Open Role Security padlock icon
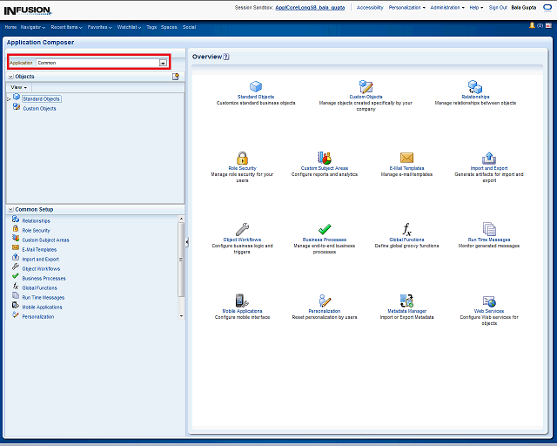This screenshot has width=557, height=446. click(x=242, y=158)
